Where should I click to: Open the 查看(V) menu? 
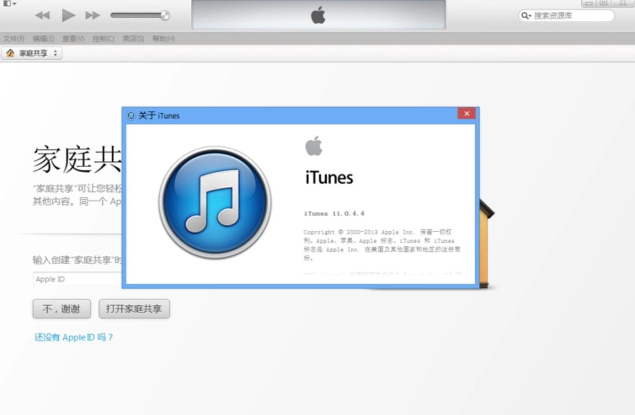73,39
